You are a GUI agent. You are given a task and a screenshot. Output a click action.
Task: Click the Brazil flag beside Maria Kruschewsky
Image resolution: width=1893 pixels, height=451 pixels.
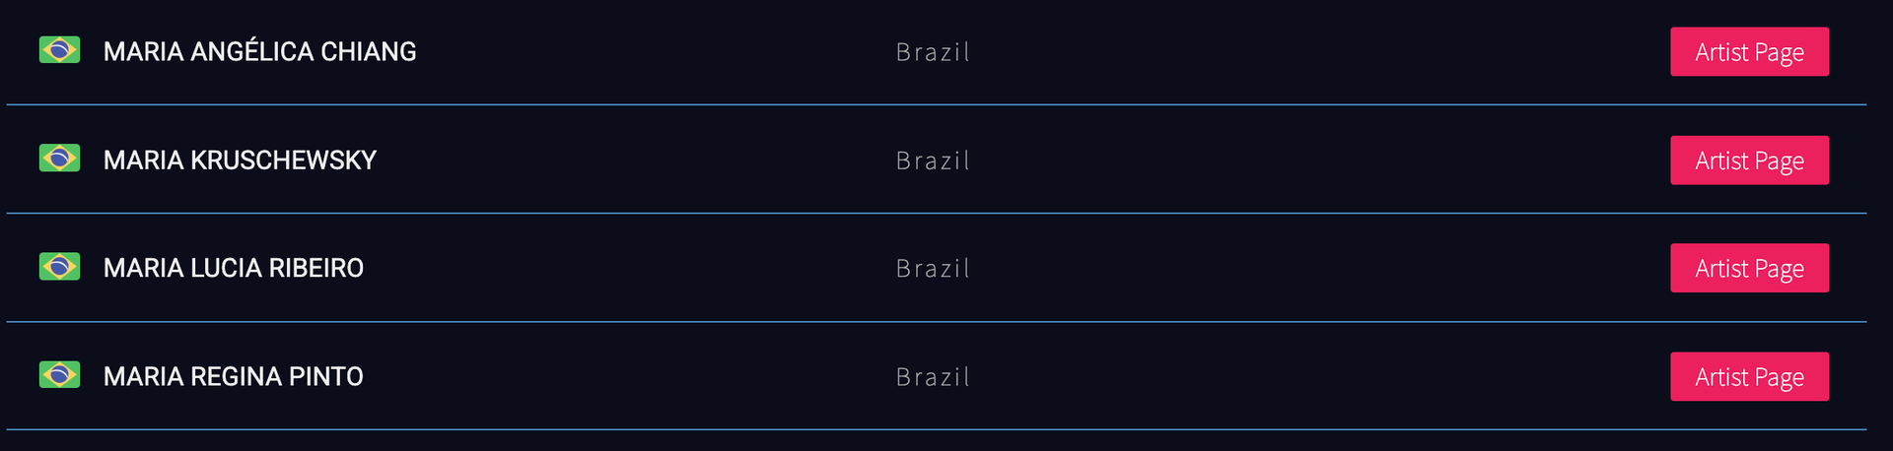(x=59, y=158)
